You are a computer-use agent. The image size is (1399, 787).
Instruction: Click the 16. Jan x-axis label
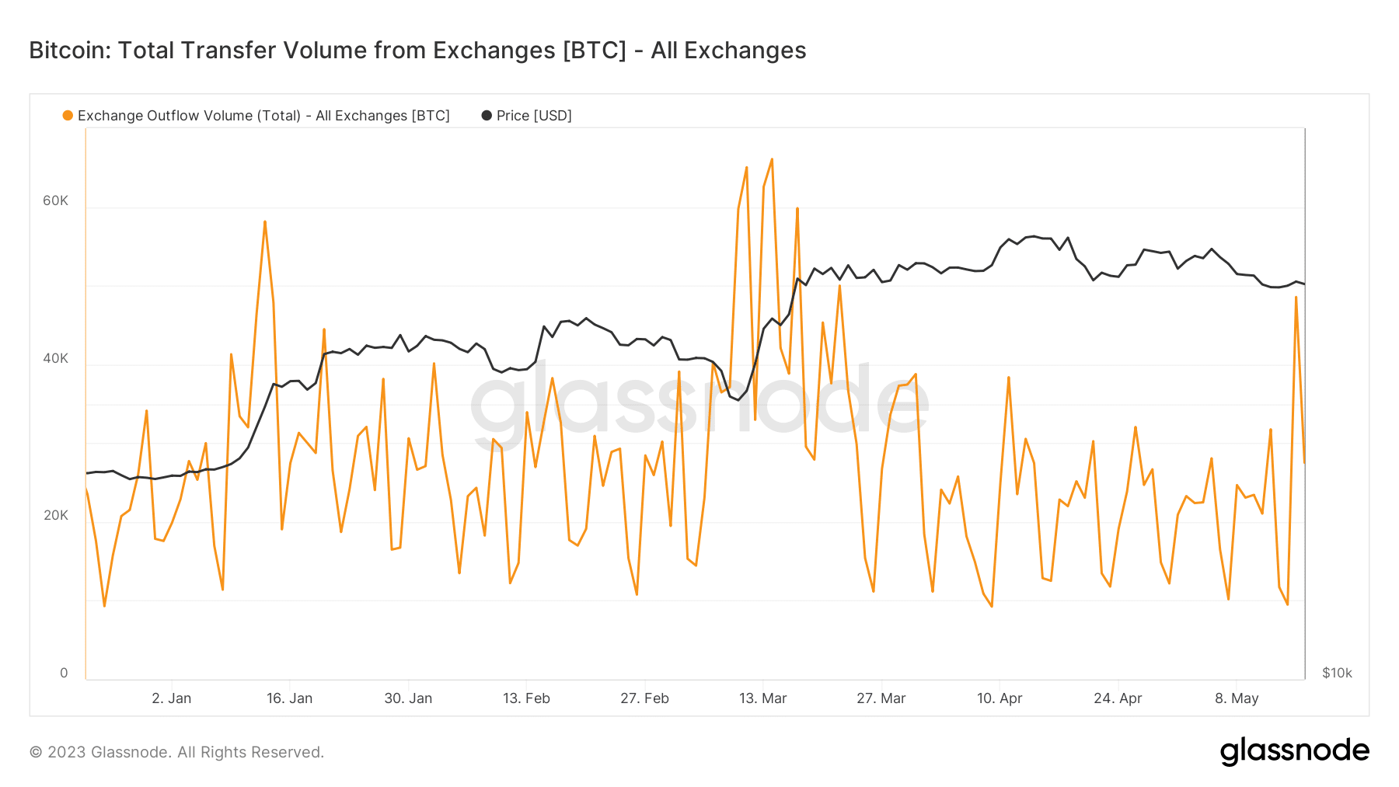[x=290, y=698]
